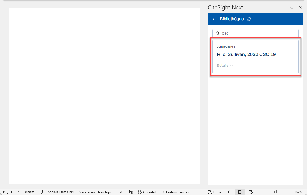Image resolution: width=307 pixels, height=195 pixels.
Task: Open Page 1 sur 1 navigation
Action: (11, 192)
